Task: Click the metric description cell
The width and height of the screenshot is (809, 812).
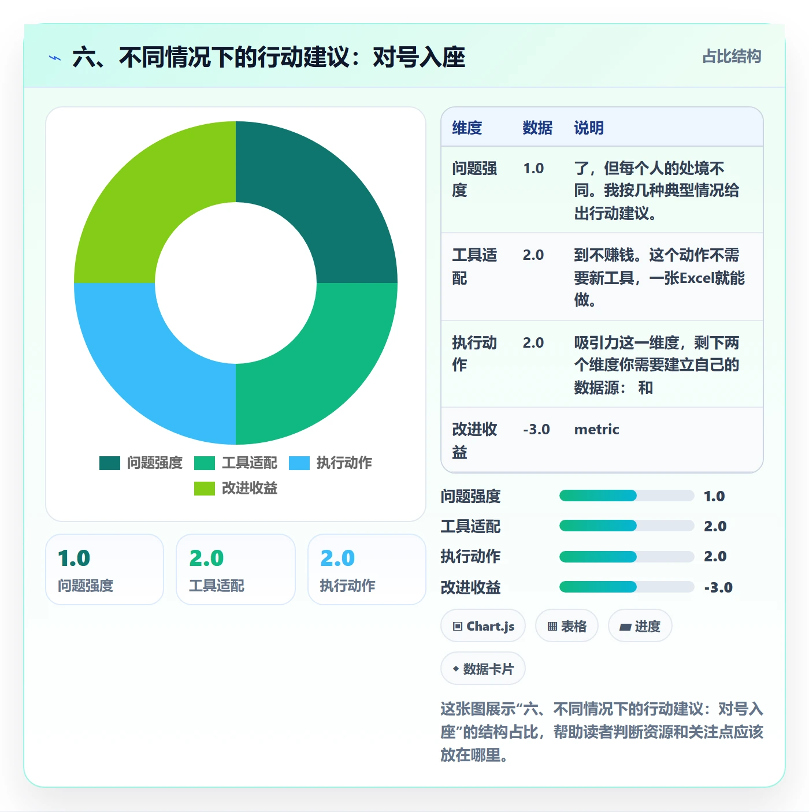Action: [x=596, y=430]
